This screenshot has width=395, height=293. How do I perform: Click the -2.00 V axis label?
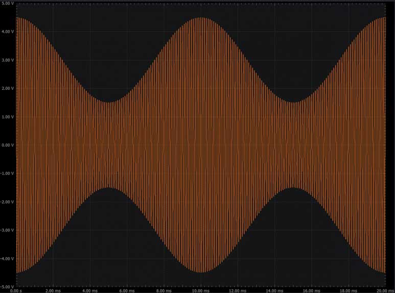point(7,202)
